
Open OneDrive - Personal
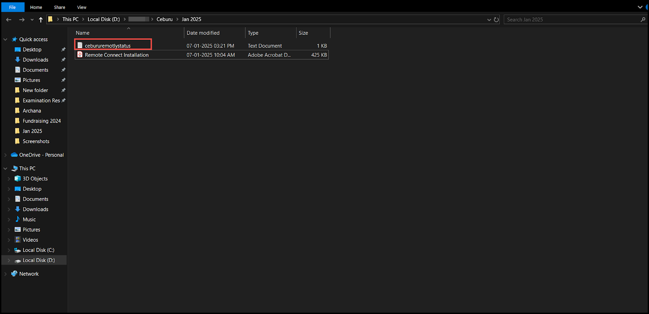[41, 155]
